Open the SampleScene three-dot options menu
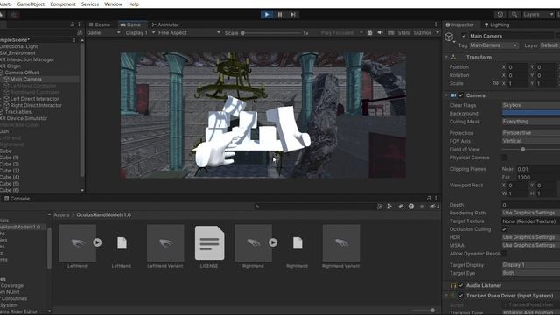560x315 pixels. tap(74, 40)
